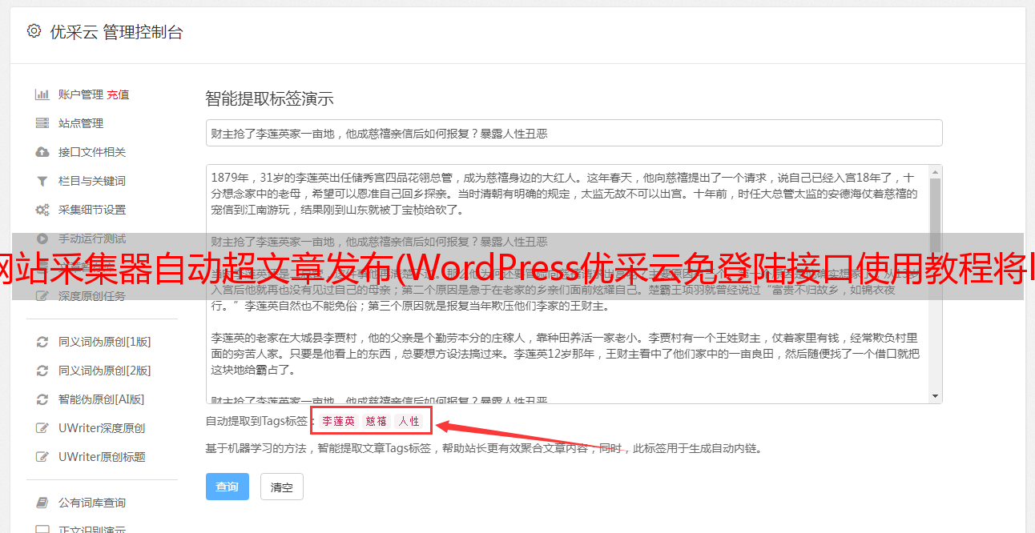Click the edit icon beside UWriter原创标题
Screen dimensions: 1035x533
42,457
